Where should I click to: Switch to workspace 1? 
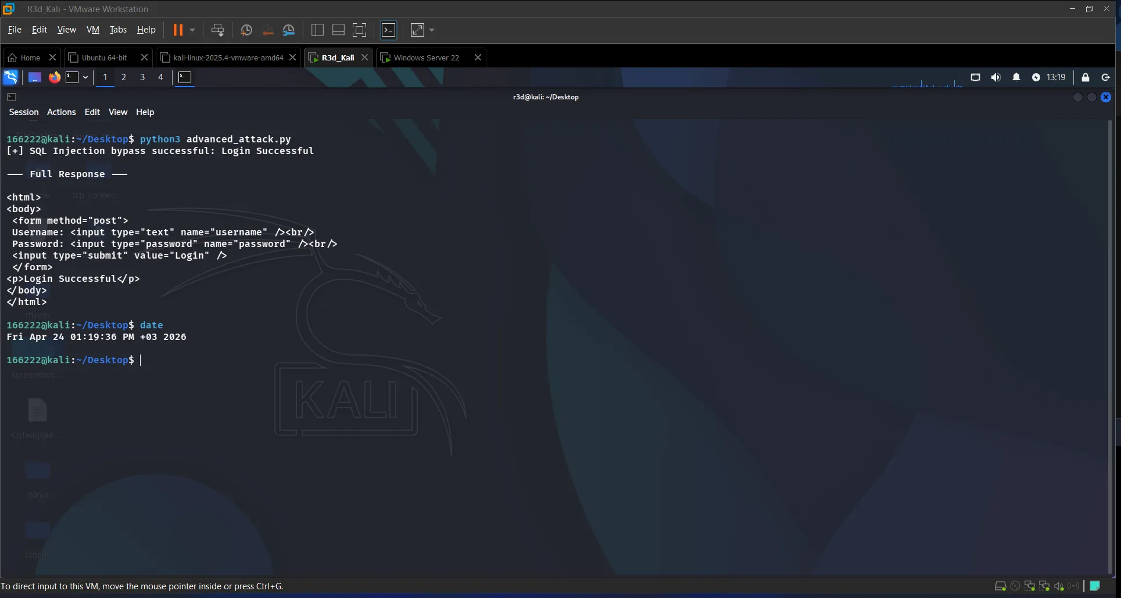pos(105,77)
